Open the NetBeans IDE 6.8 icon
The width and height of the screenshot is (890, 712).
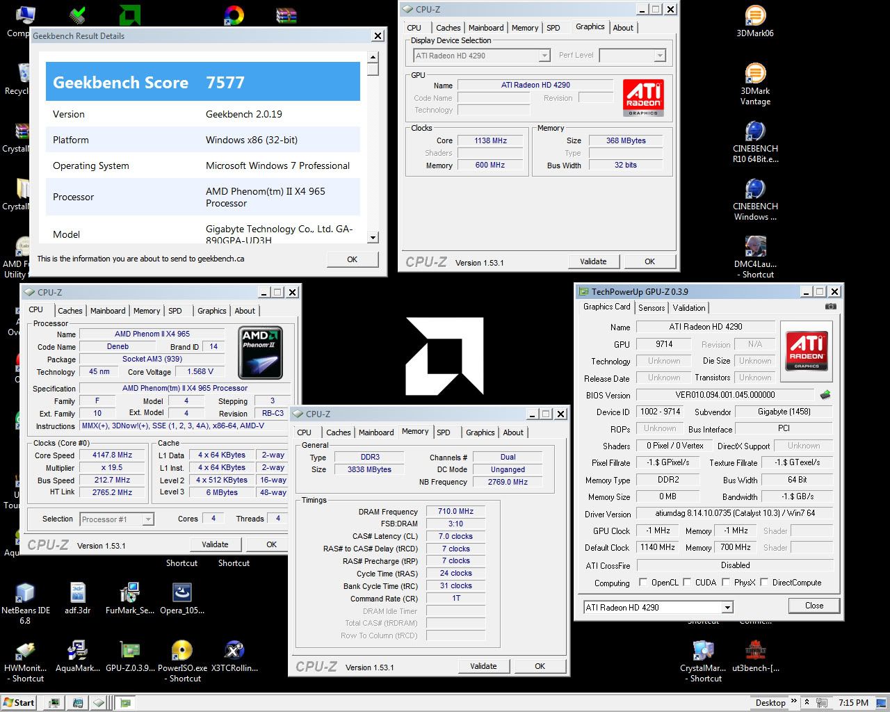pos(25,592)
